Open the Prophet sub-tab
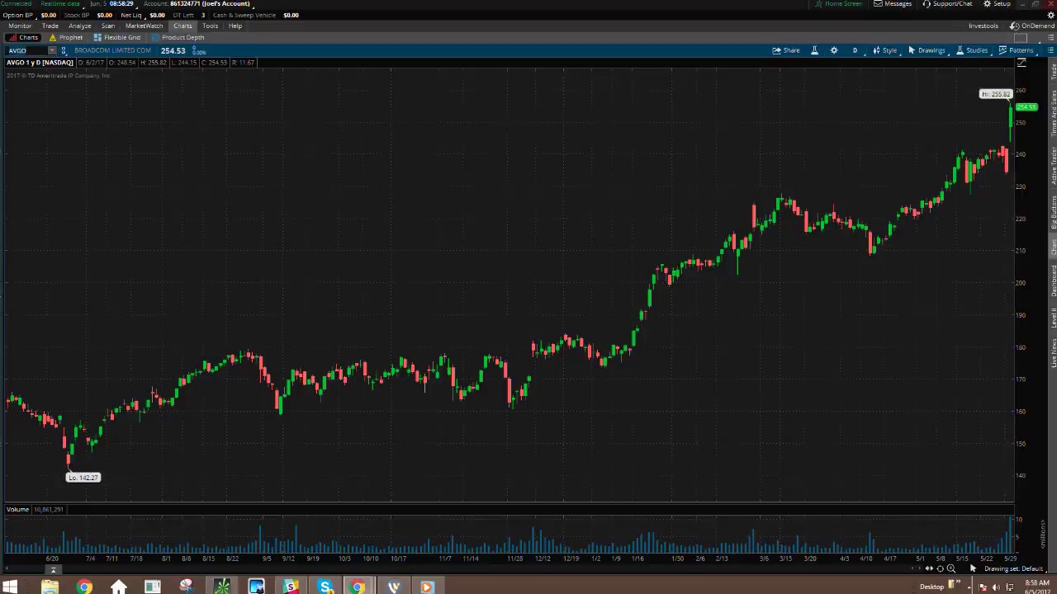This screenshot has width=1057, height=594. point(66,37)
